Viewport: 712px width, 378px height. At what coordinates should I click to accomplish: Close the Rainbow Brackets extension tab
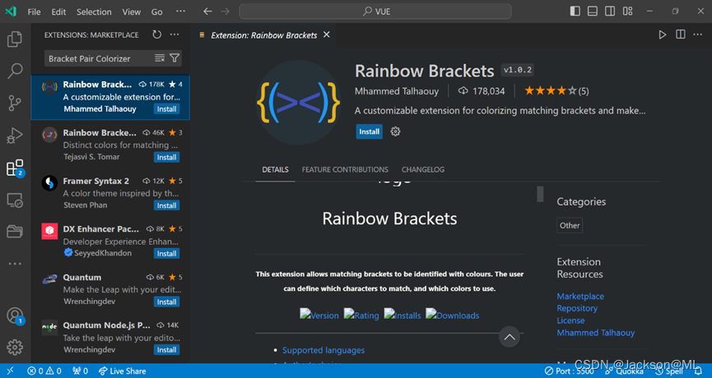point(327,35)
